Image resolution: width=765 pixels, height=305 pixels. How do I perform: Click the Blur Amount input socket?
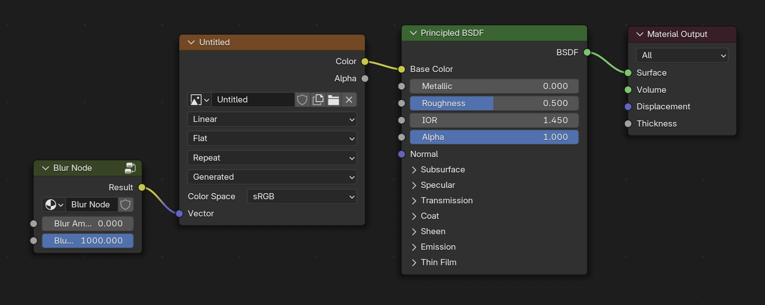(34, 224)
